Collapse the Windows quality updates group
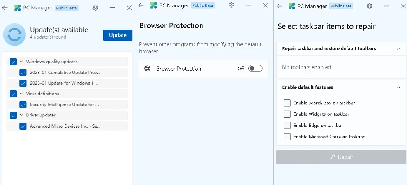This screenshot has width=407, height=185. coord(21,62)
